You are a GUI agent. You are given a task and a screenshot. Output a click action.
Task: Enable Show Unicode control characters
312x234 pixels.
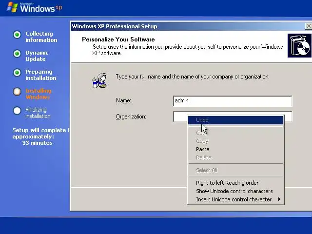(x=235, y=191)
